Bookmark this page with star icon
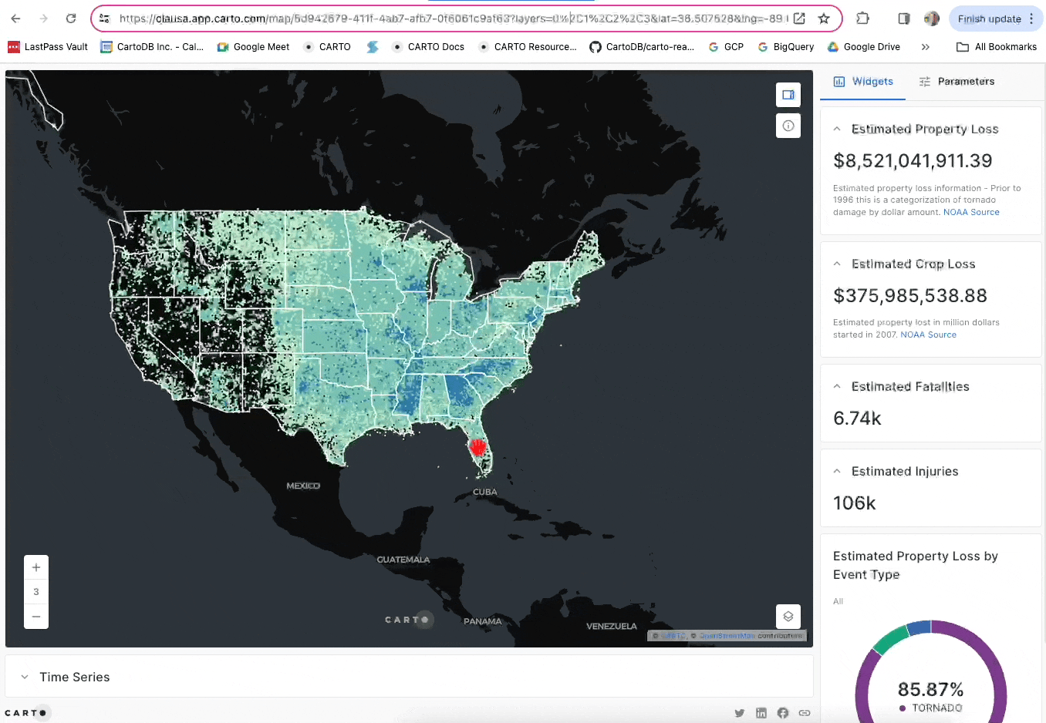The image size is (1046, 723). coord(824,18)
